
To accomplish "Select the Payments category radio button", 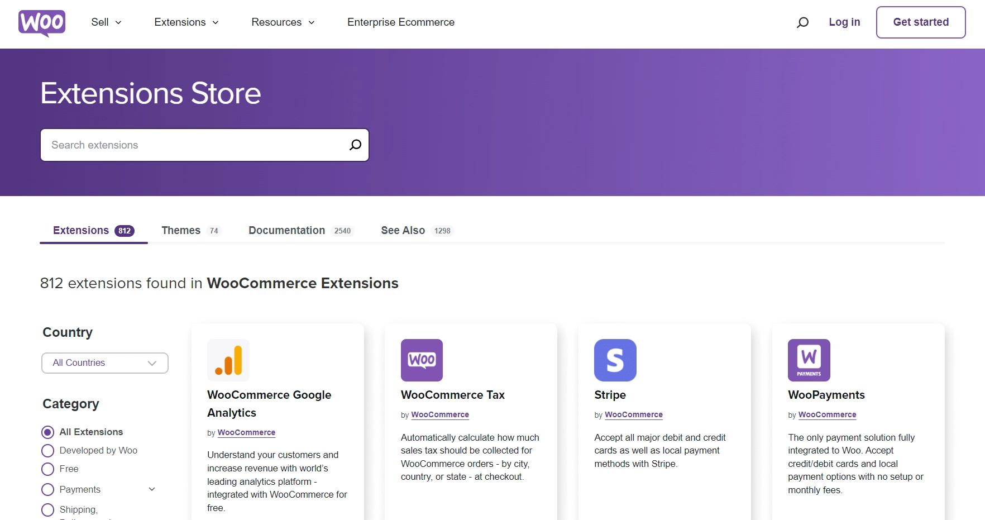I will [47, 489].
